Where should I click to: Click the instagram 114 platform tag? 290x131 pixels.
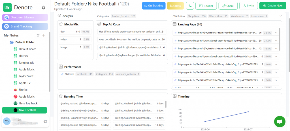pyautogui.click(x=105, y=74)
